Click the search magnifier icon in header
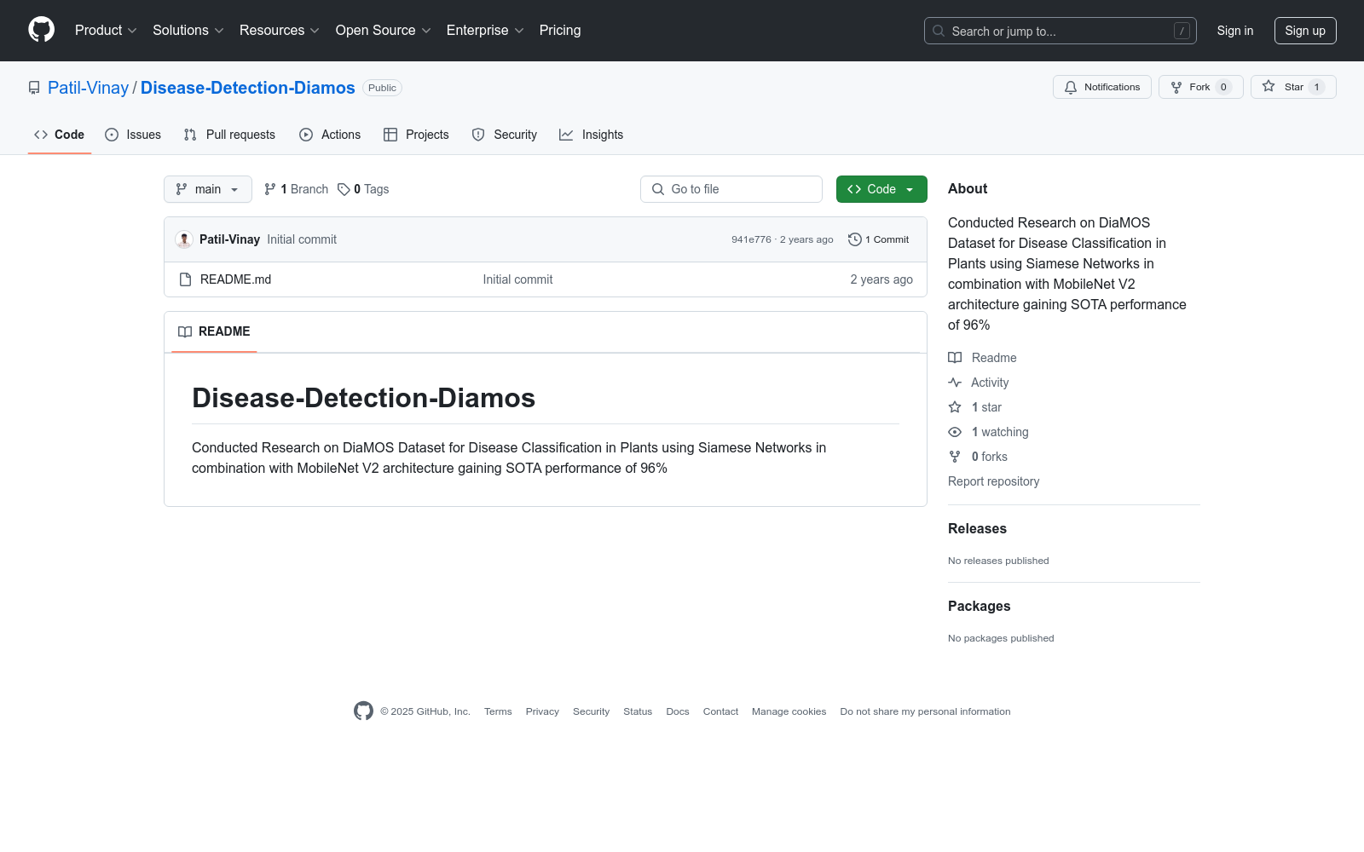Screen dimensions: 1364x852 (x=939, y=31)
